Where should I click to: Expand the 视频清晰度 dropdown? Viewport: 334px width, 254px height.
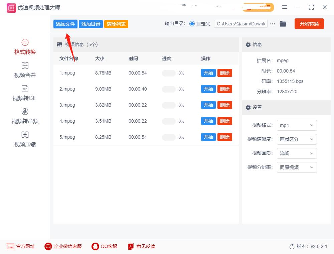point(297,139)
